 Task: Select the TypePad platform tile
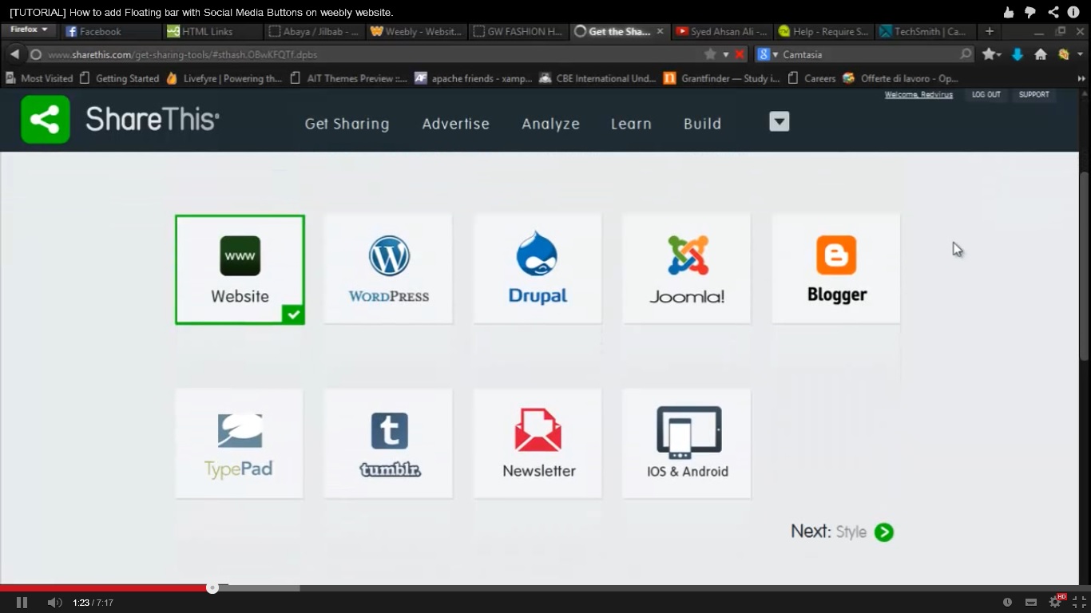(239, 444)
